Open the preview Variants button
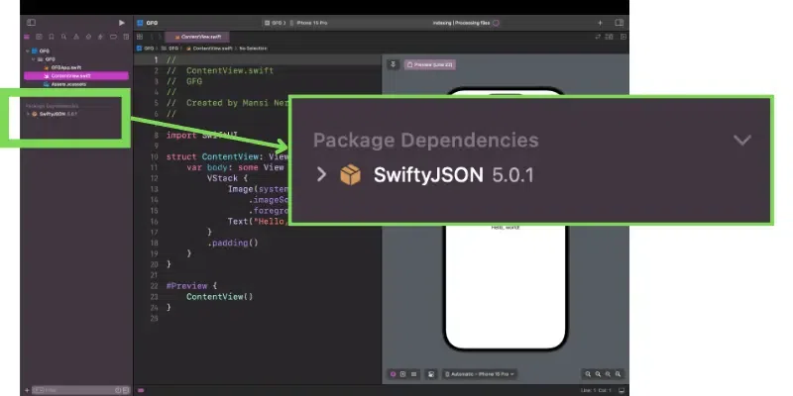Image resolution: width=793 pixels, height=396 pixels. (413, 374)
